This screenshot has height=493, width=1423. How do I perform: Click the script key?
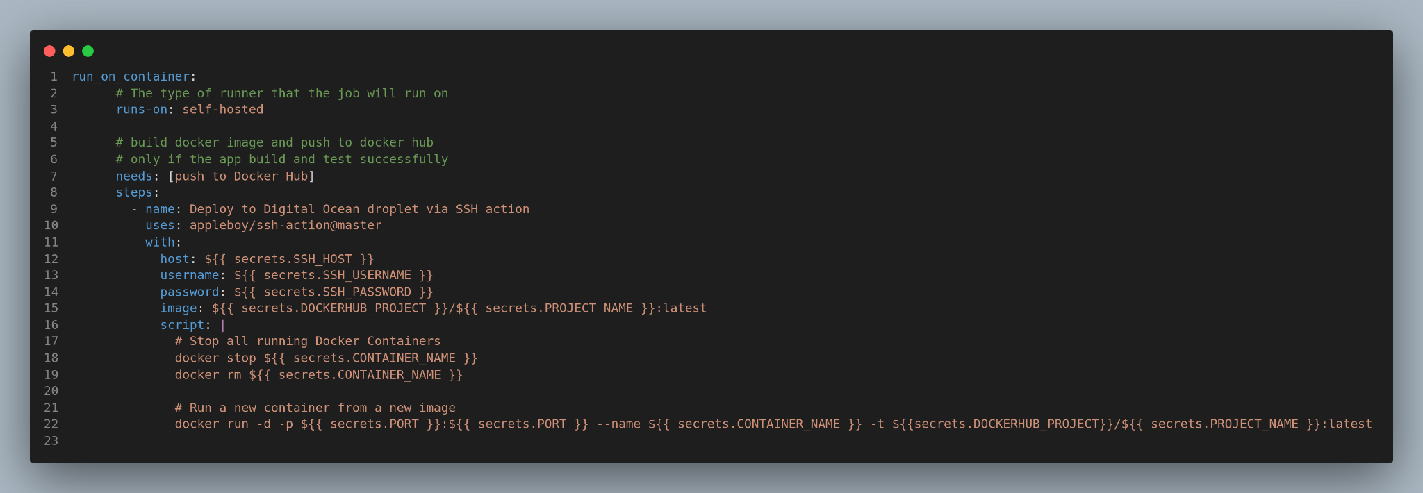[182, 325]
